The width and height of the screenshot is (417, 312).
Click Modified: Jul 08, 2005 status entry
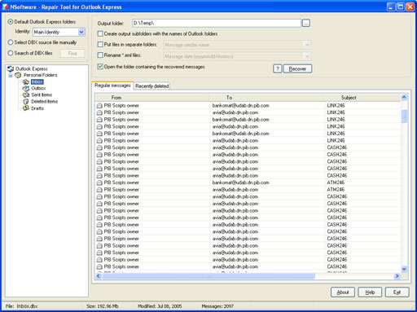point(160,306)
